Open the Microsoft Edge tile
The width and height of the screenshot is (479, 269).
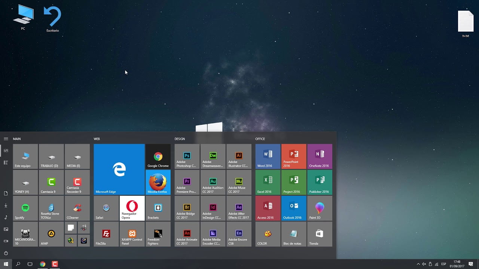119,169
